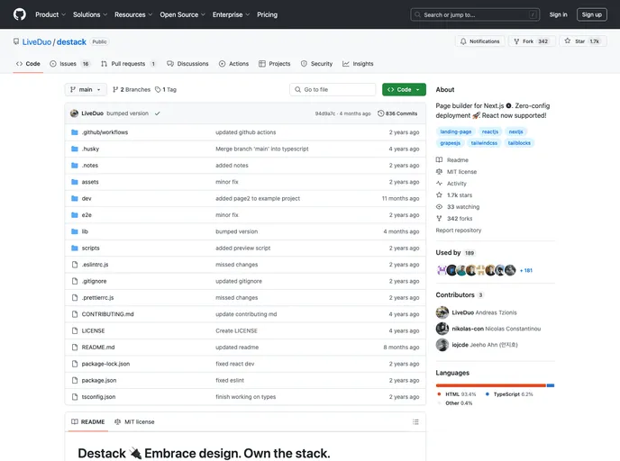Open the Discussions tab

[x=187, y=64]
